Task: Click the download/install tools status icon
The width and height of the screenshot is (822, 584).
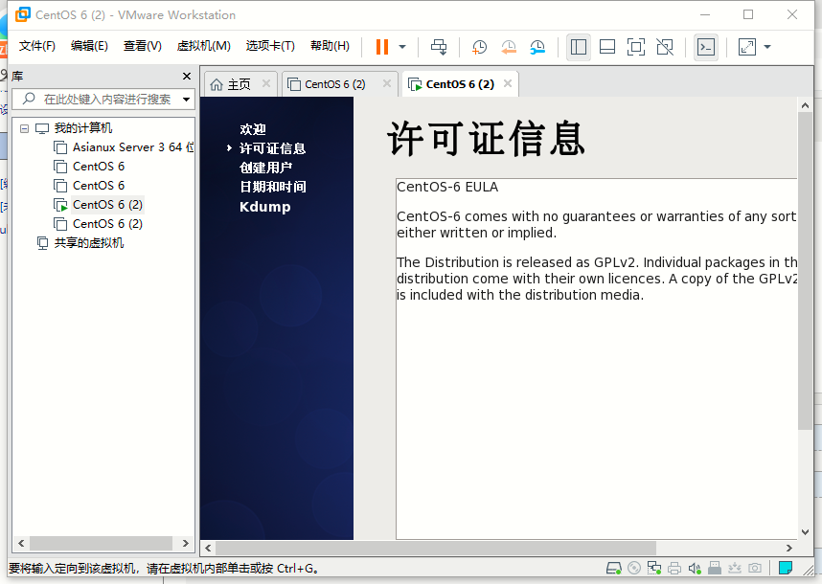Action: coord(735,569)
